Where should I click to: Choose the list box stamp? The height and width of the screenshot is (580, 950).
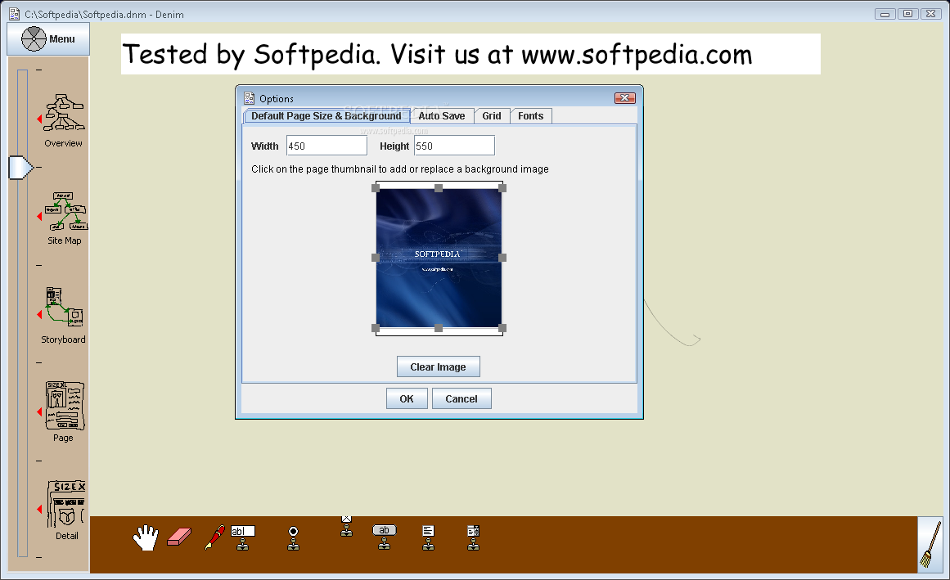click(473, 537)
